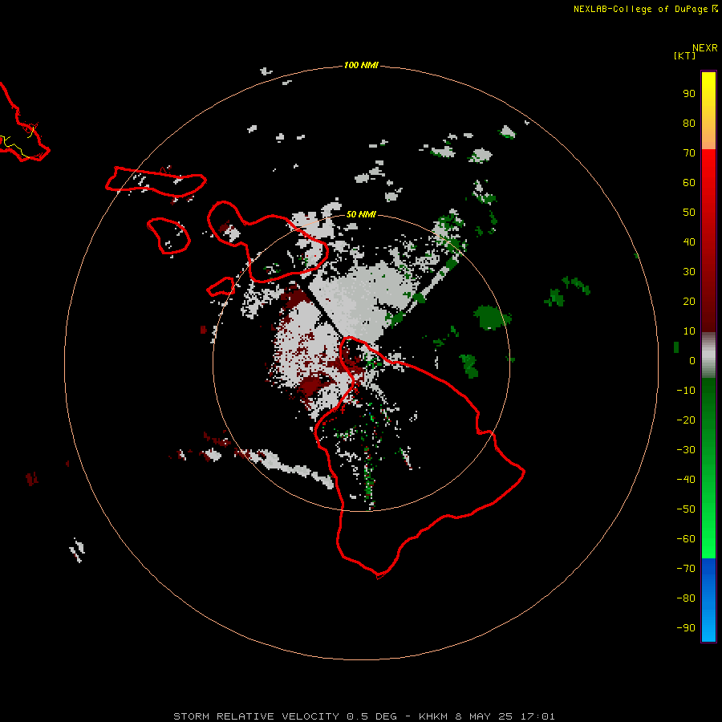Click the -90 value on the velocity scale
The image size is (722, 722).
(x=686, y=628)
